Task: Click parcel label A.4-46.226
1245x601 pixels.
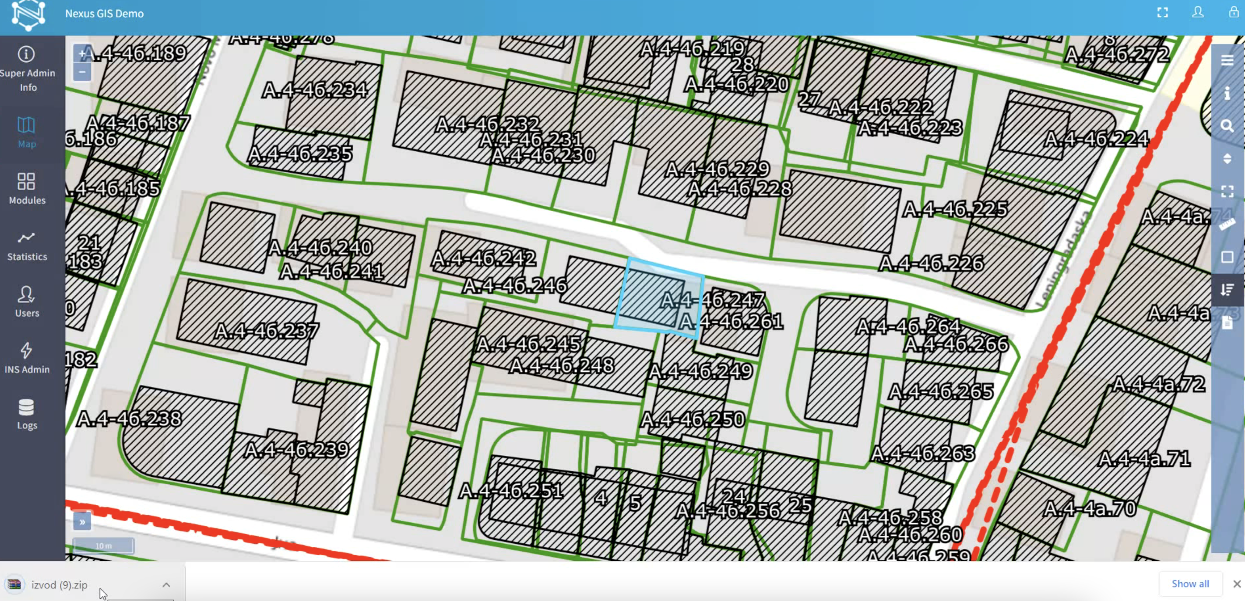Action: coord(931,264)
